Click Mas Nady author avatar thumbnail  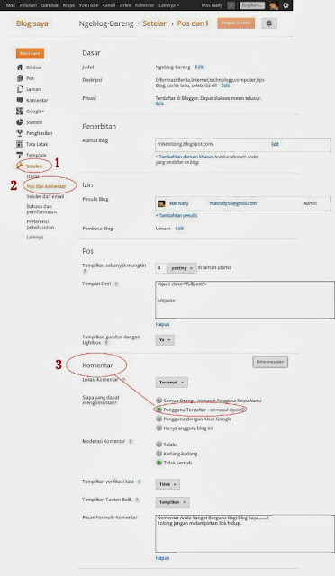coord(161,203)
